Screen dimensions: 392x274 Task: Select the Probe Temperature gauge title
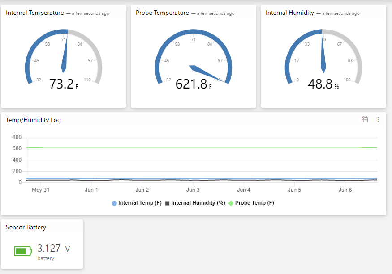(x=162, y=13)
